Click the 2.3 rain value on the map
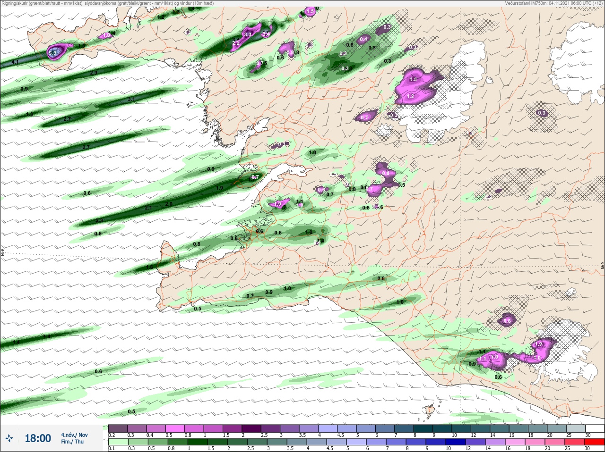 pos(99,221)
